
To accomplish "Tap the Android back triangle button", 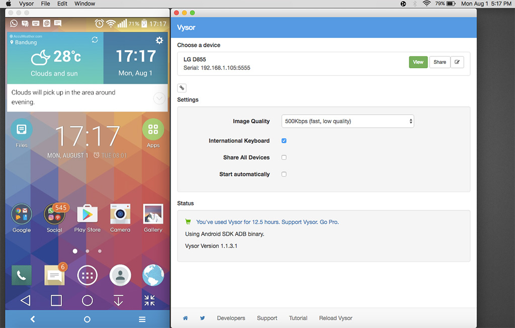I will click(x=25, y=300).
